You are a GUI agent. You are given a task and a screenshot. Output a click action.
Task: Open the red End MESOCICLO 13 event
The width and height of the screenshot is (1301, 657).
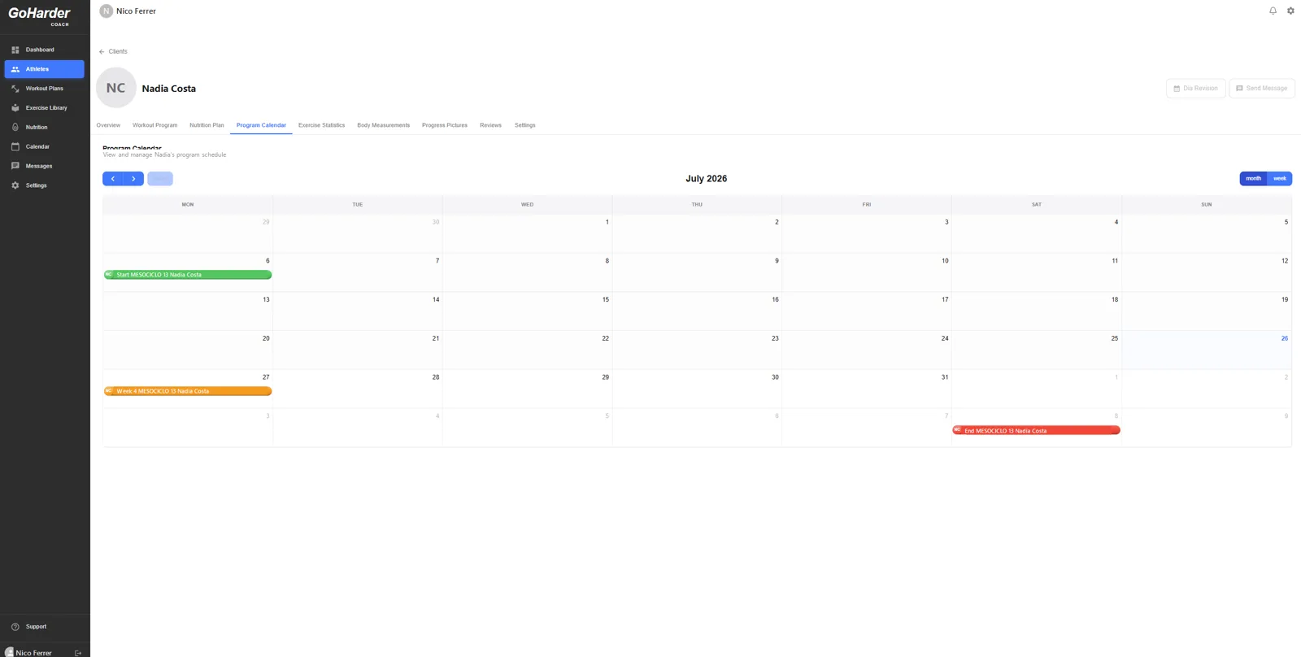click(1036, 430)
